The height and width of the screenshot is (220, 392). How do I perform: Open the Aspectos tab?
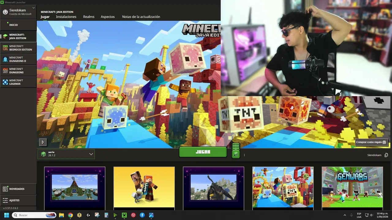pyautogui.click(x=108, y=17)
